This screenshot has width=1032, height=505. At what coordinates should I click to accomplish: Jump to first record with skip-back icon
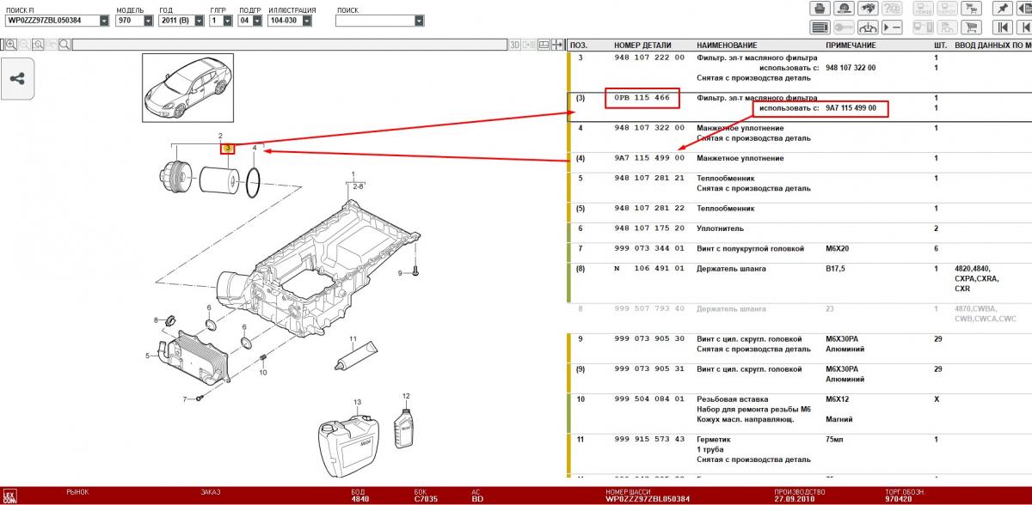coord(1002,27)
